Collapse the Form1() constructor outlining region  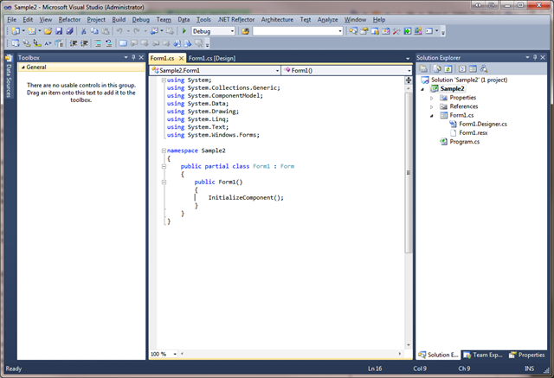pyautogui.click(x=164, y=183)
